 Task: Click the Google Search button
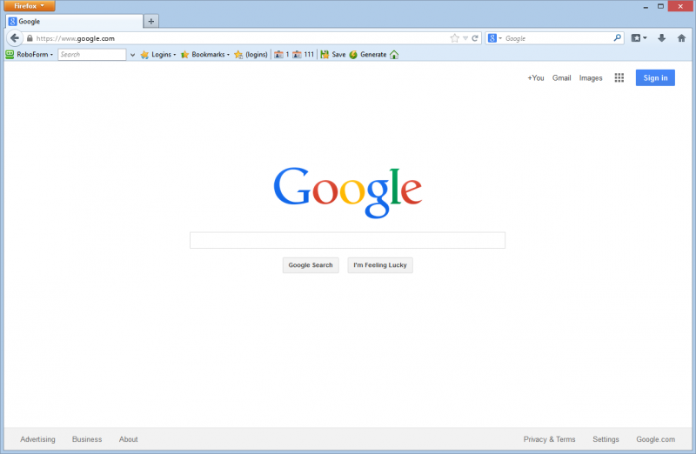pyautogui.click(x=311, y=265)
